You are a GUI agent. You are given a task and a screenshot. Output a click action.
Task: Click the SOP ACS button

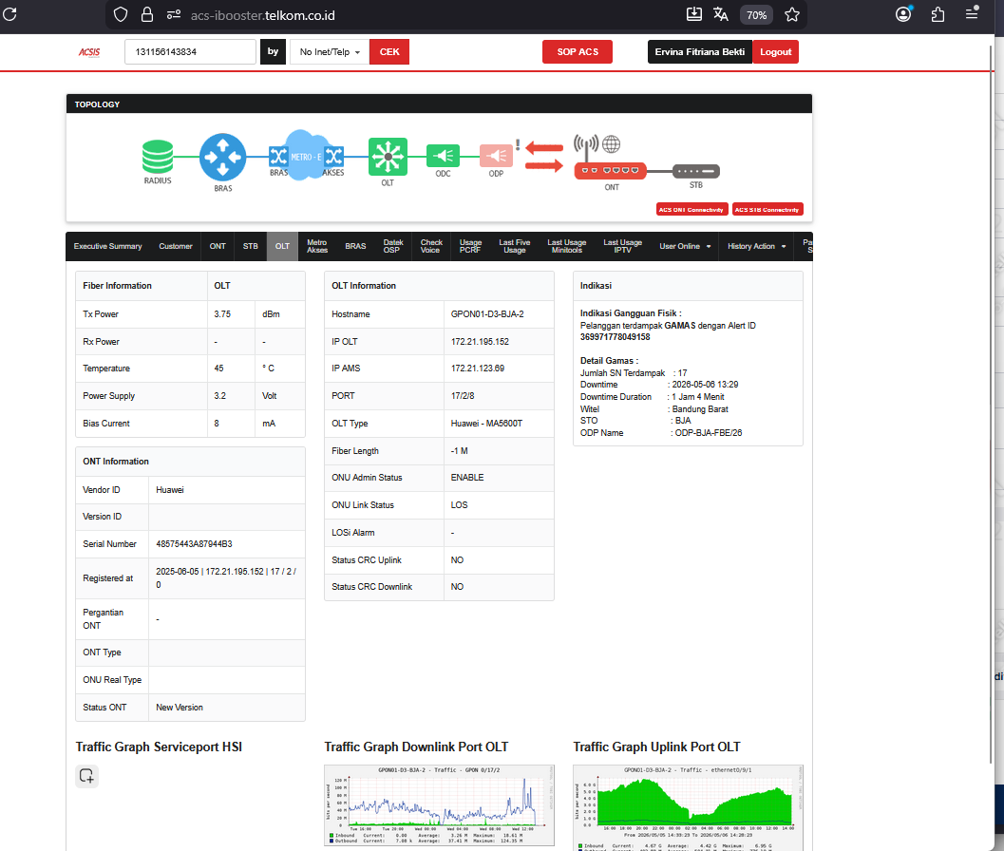[x=578, y=52]
